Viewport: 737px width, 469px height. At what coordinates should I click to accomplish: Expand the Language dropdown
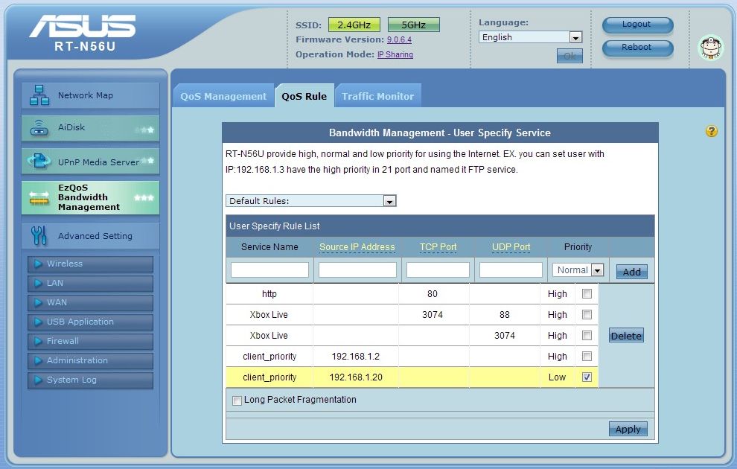pos(575,37)
